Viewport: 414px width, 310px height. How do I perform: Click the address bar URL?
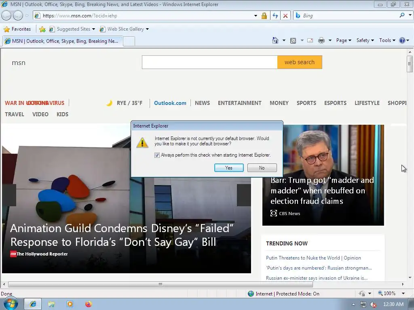click(x=80, y=16)
